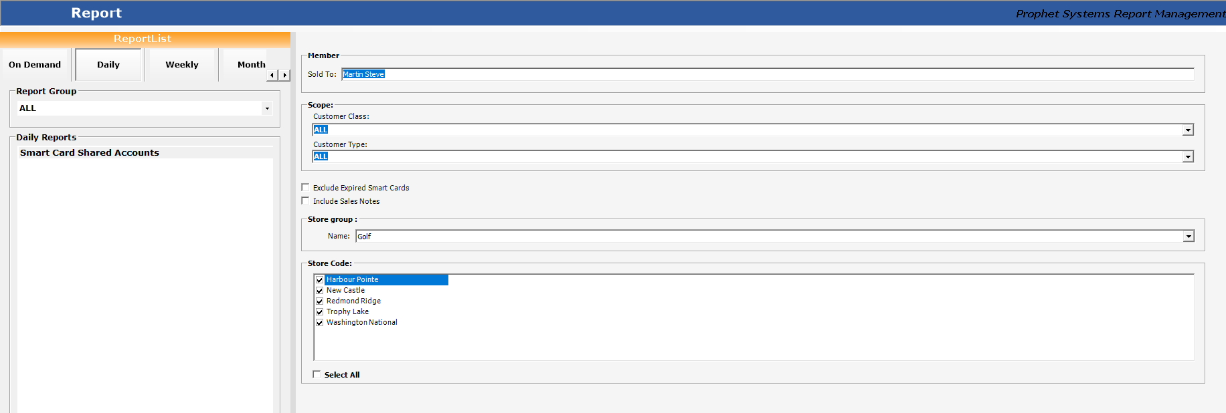Screen dimensions: 1226x413
Task: Uncheck the New Castle store
Action: tap(320, 291)
